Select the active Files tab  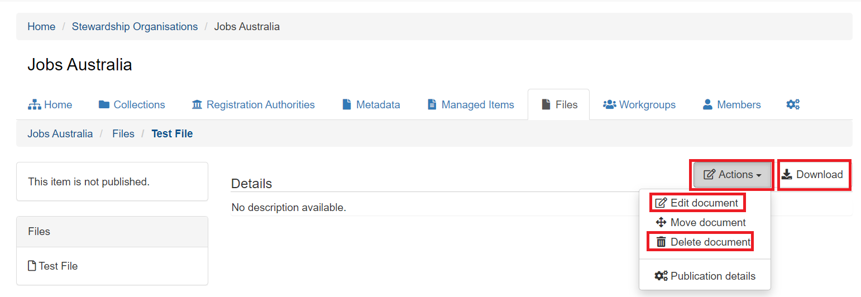coord(559,104)
